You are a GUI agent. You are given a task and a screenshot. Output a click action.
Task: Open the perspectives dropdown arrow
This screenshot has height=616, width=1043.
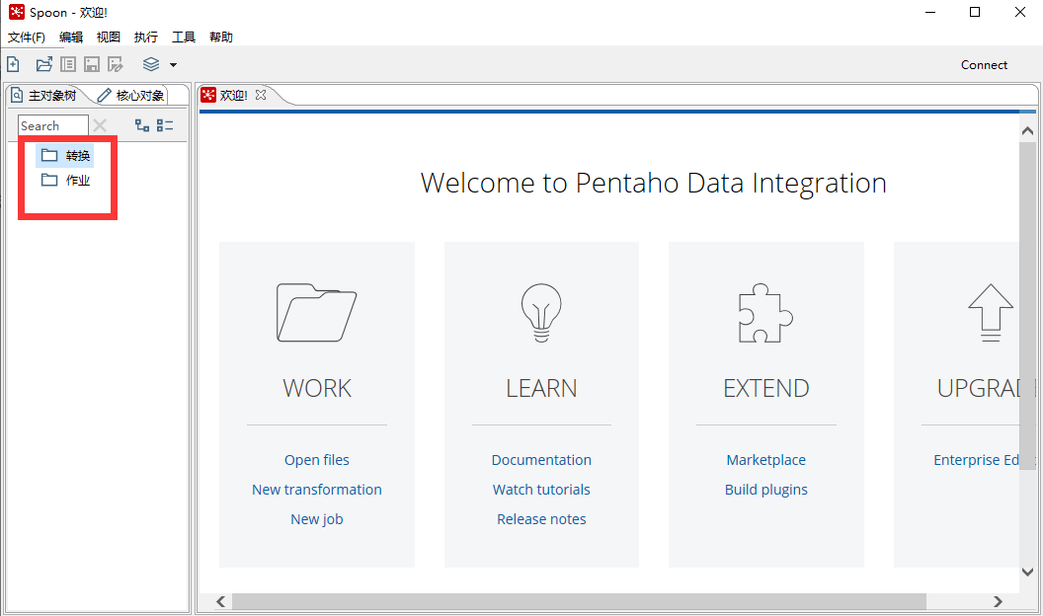[174, 65]
